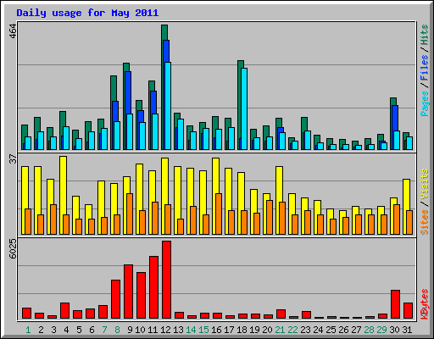Click the orange Sites bar for day 20

pyautogui.click(x=270, y=217)
